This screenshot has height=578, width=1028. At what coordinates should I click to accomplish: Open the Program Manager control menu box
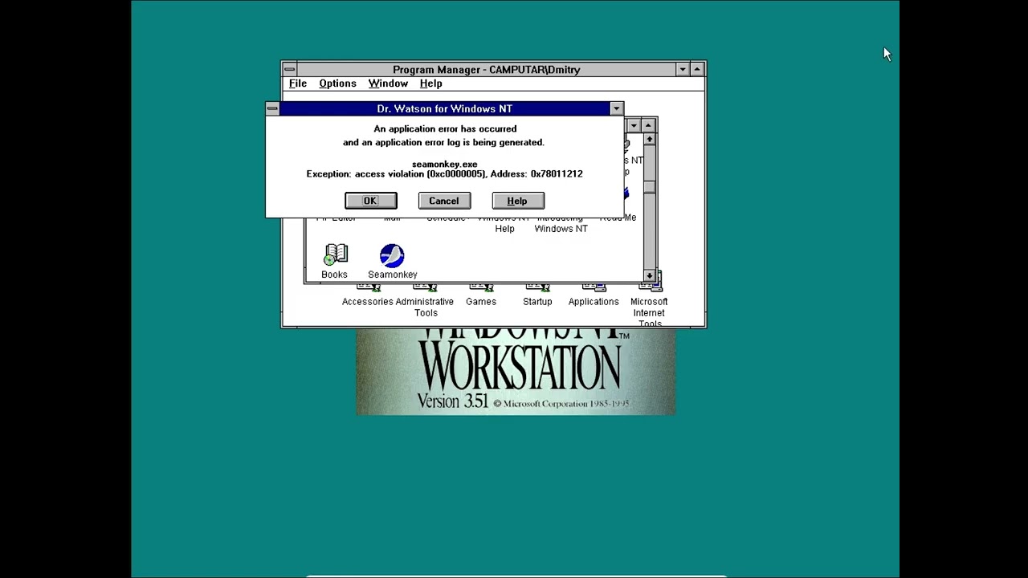click(289, 70)
